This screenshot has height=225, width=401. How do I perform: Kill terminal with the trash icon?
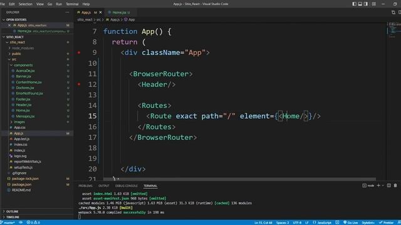[395, 186]
